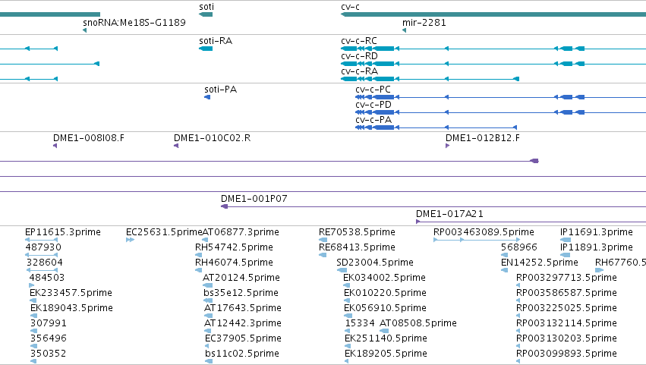Click the RP003463089.5prime spliced EST glyph

(477, 240)
